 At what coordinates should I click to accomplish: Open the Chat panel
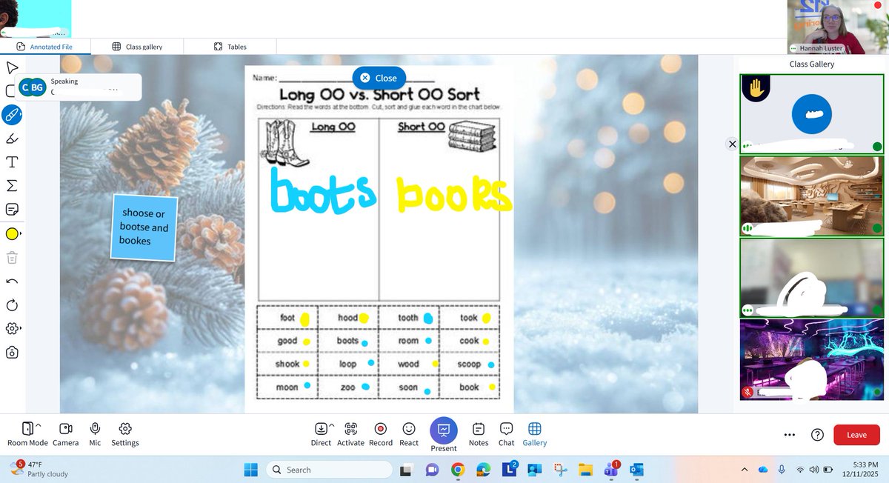506,434
